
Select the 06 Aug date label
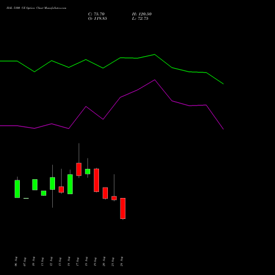click(16, 261)
